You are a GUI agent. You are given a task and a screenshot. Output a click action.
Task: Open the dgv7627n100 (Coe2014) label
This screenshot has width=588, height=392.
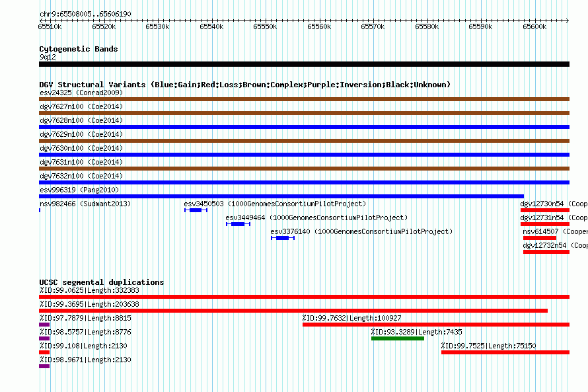tap(81, 106)
